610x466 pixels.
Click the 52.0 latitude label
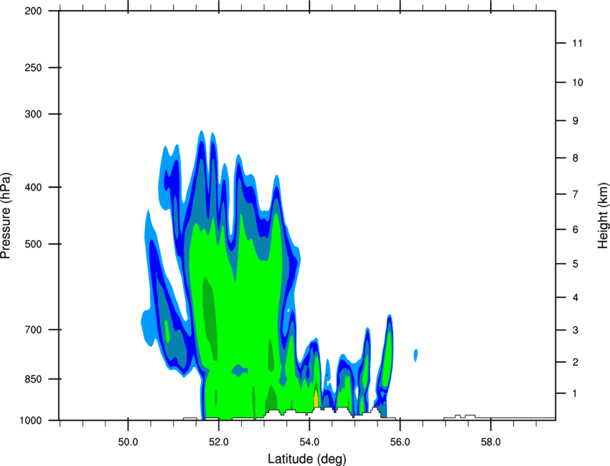pyautogui.click(x=219, y=442)
